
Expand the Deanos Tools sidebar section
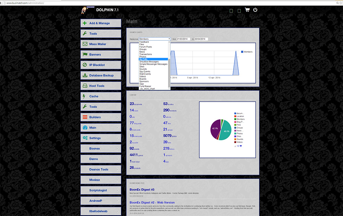(x=101, y=169)
